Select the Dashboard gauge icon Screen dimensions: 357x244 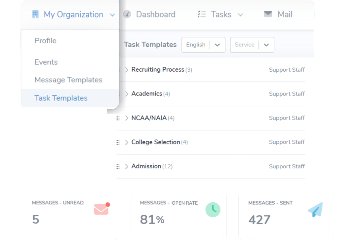coord(127,14)
